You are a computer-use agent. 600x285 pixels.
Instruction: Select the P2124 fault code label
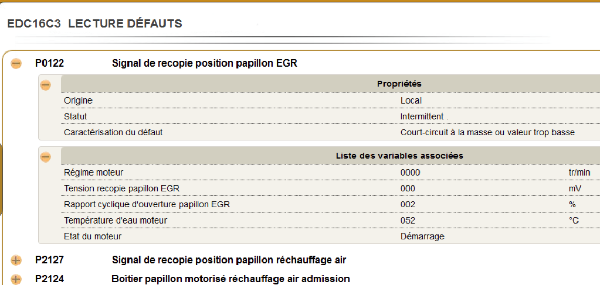49,279
